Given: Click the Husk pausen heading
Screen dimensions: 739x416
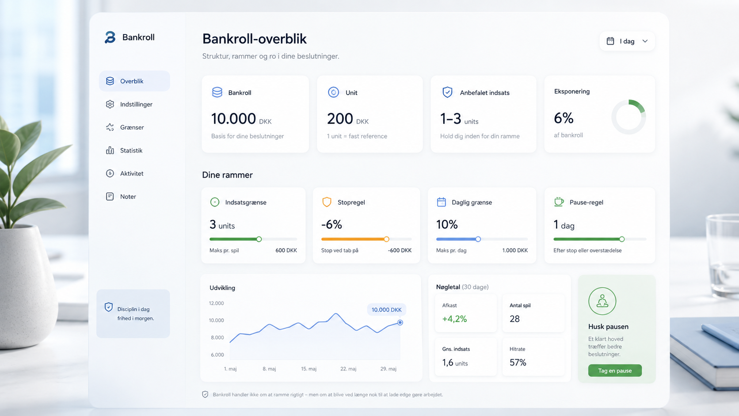Looking at the screenshot, I should (x=608, y=327).
